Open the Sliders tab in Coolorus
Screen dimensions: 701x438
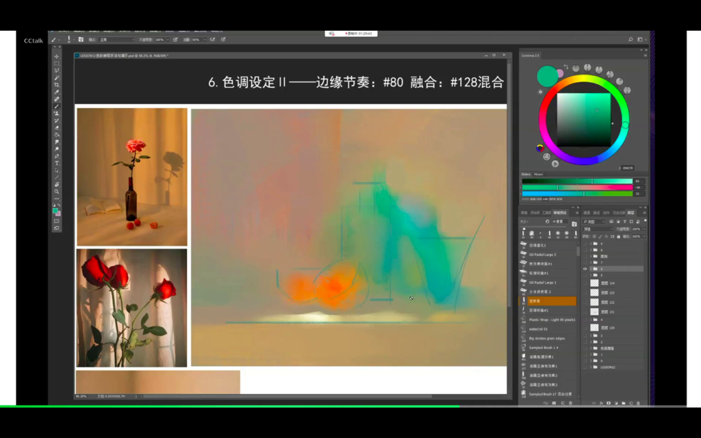point(526,175)
